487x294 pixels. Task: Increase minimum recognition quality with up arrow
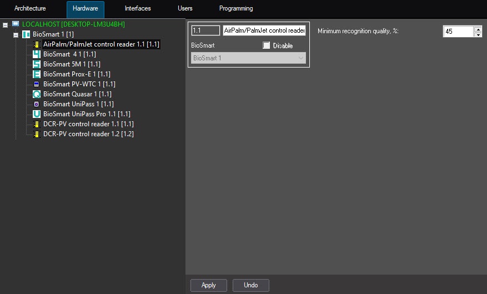point(478,29)
